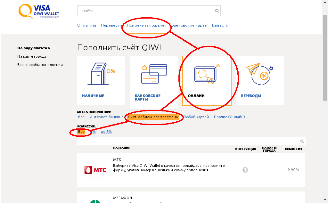The width and height of the screenshot is (328, 203).
Task: Filter places by Все
Action: coord(81,117)
